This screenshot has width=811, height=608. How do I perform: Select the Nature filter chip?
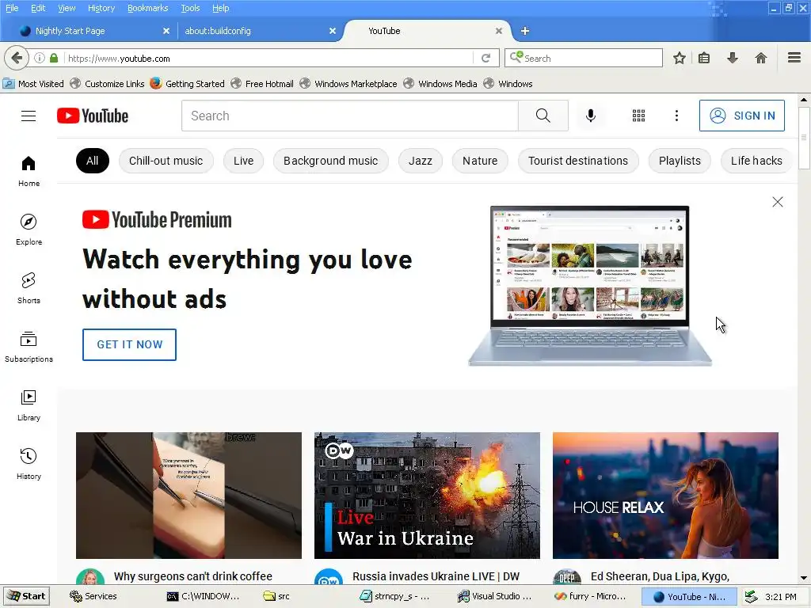pyautogui.click(x=480, y=161)
